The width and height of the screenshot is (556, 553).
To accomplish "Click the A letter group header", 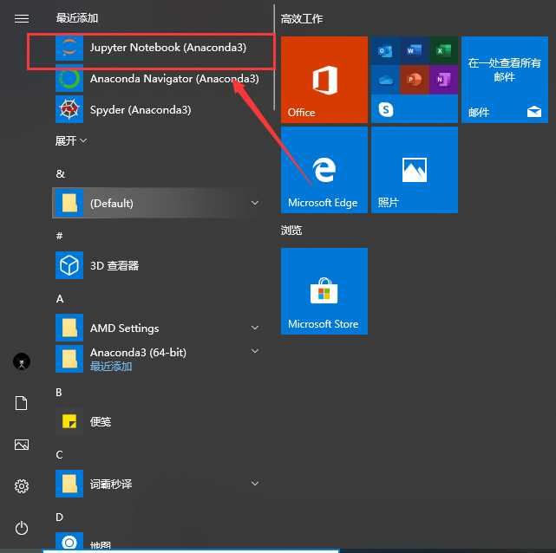I will tap(60, 299).
